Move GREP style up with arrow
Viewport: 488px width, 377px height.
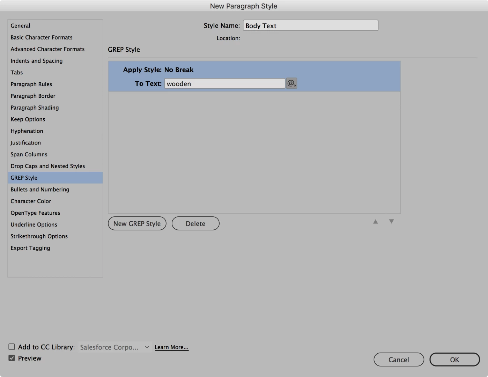(x=376, y=221)
